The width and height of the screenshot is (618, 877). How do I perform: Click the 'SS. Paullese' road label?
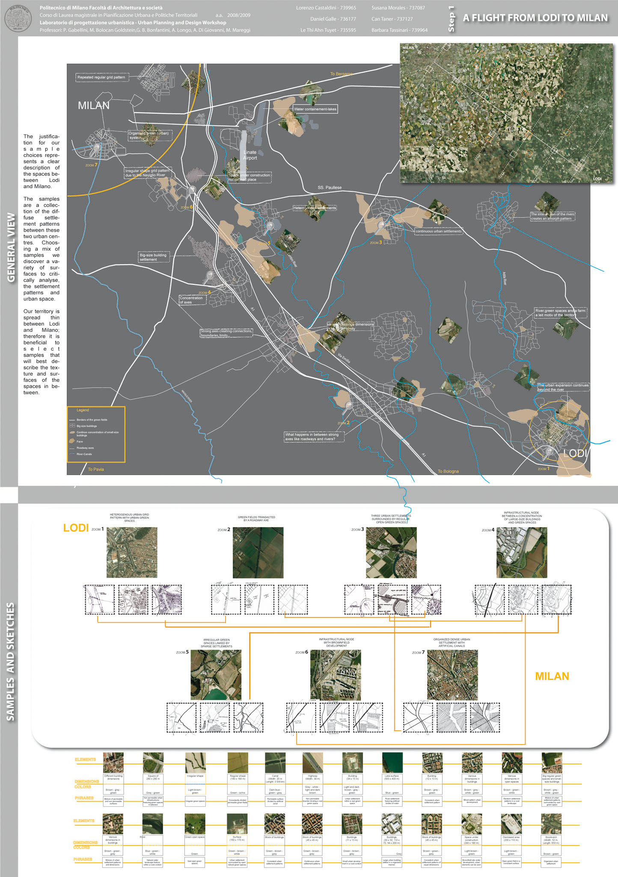coord(330,188)
